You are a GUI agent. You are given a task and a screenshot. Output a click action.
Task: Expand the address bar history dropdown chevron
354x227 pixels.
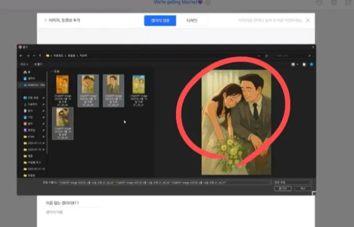click(x=259, y=56)
